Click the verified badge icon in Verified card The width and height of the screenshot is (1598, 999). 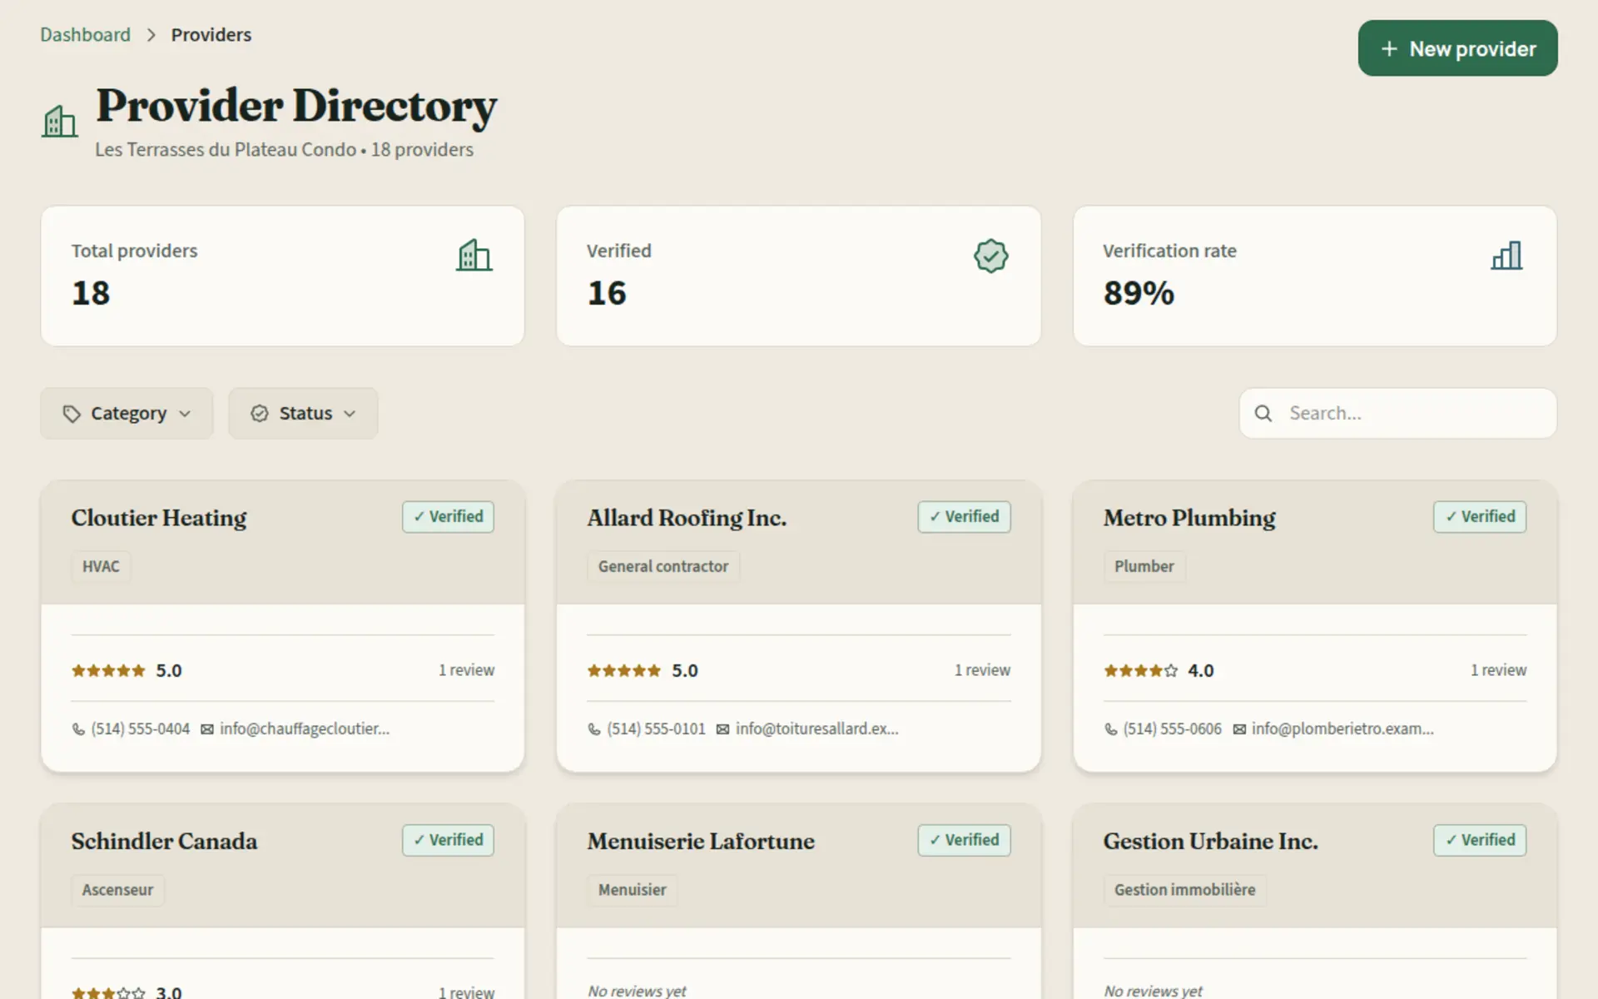click(x=990, y=256)
